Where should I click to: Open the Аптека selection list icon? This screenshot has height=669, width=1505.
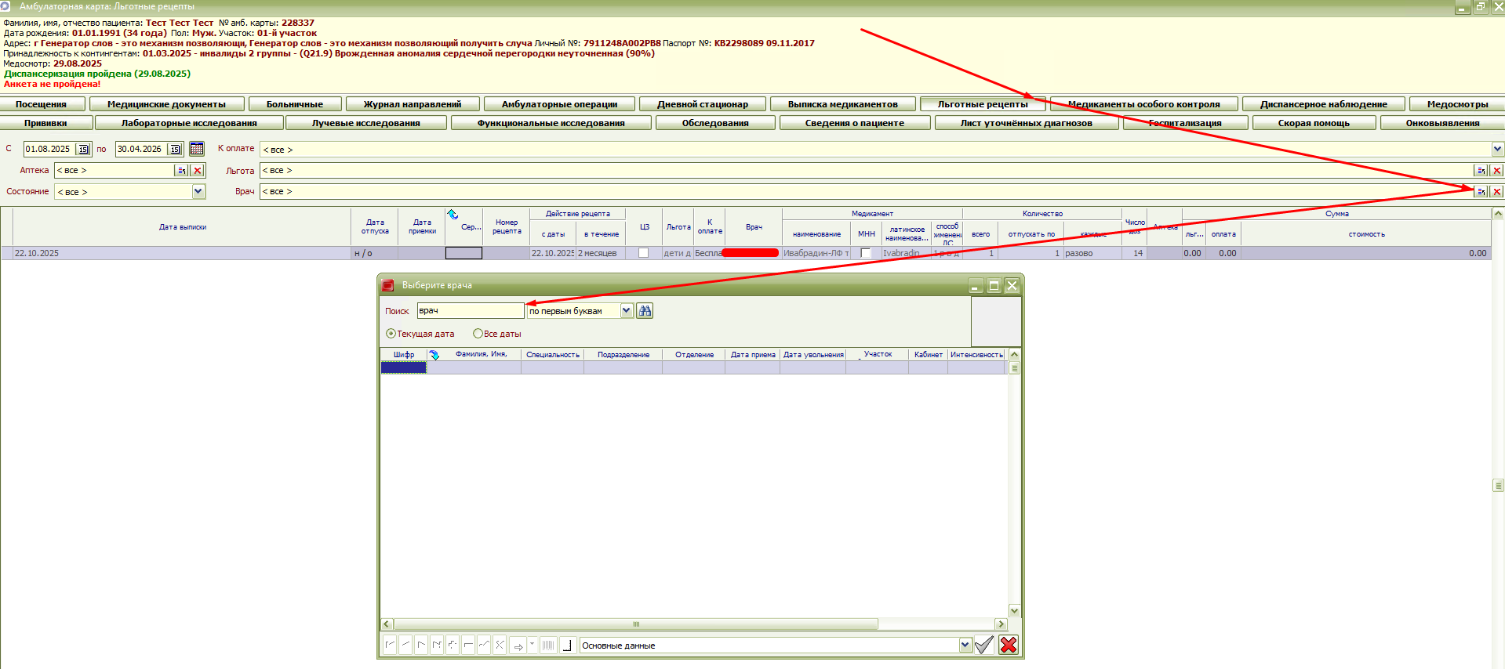coord(181,170)
